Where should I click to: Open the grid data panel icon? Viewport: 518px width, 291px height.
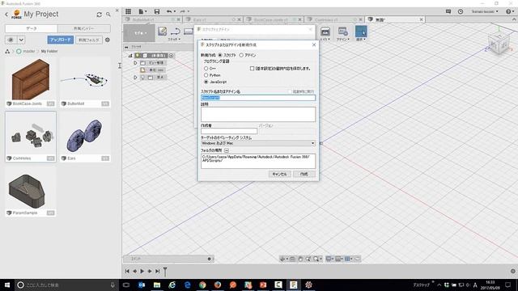pyautogui.click(x=128, y=11)
